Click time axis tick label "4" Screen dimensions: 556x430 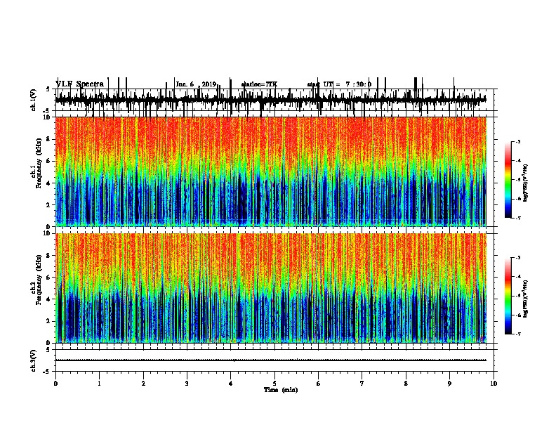point(230,384)
